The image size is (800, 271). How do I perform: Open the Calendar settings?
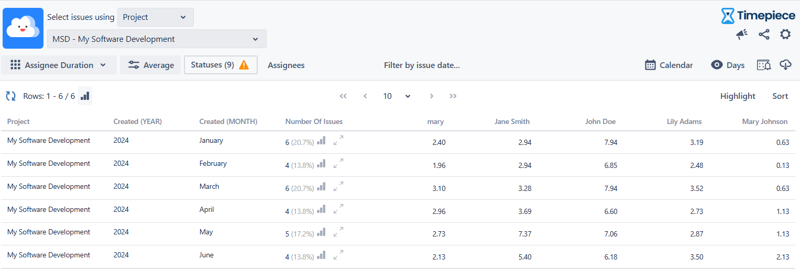669,65
